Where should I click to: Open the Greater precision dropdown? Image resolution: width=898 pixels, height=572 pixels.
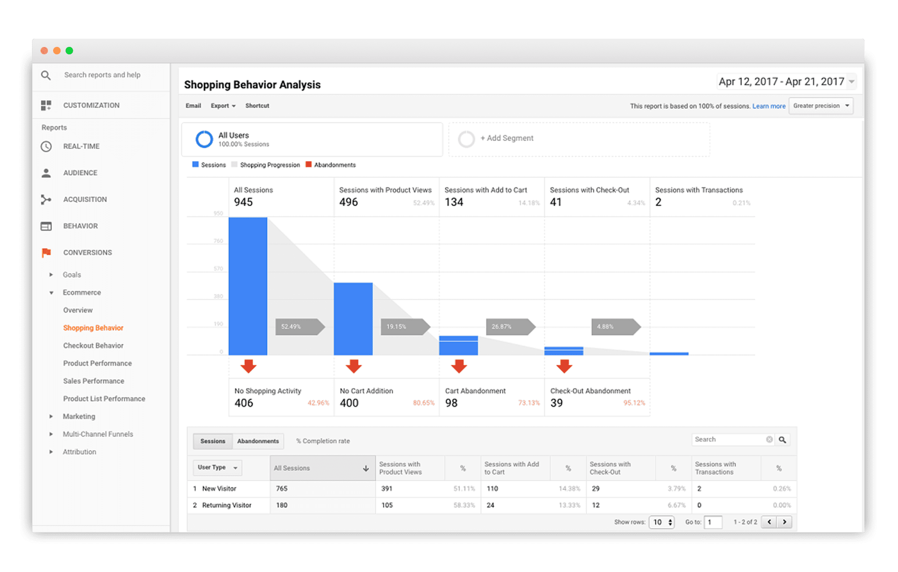coord(820,105)
